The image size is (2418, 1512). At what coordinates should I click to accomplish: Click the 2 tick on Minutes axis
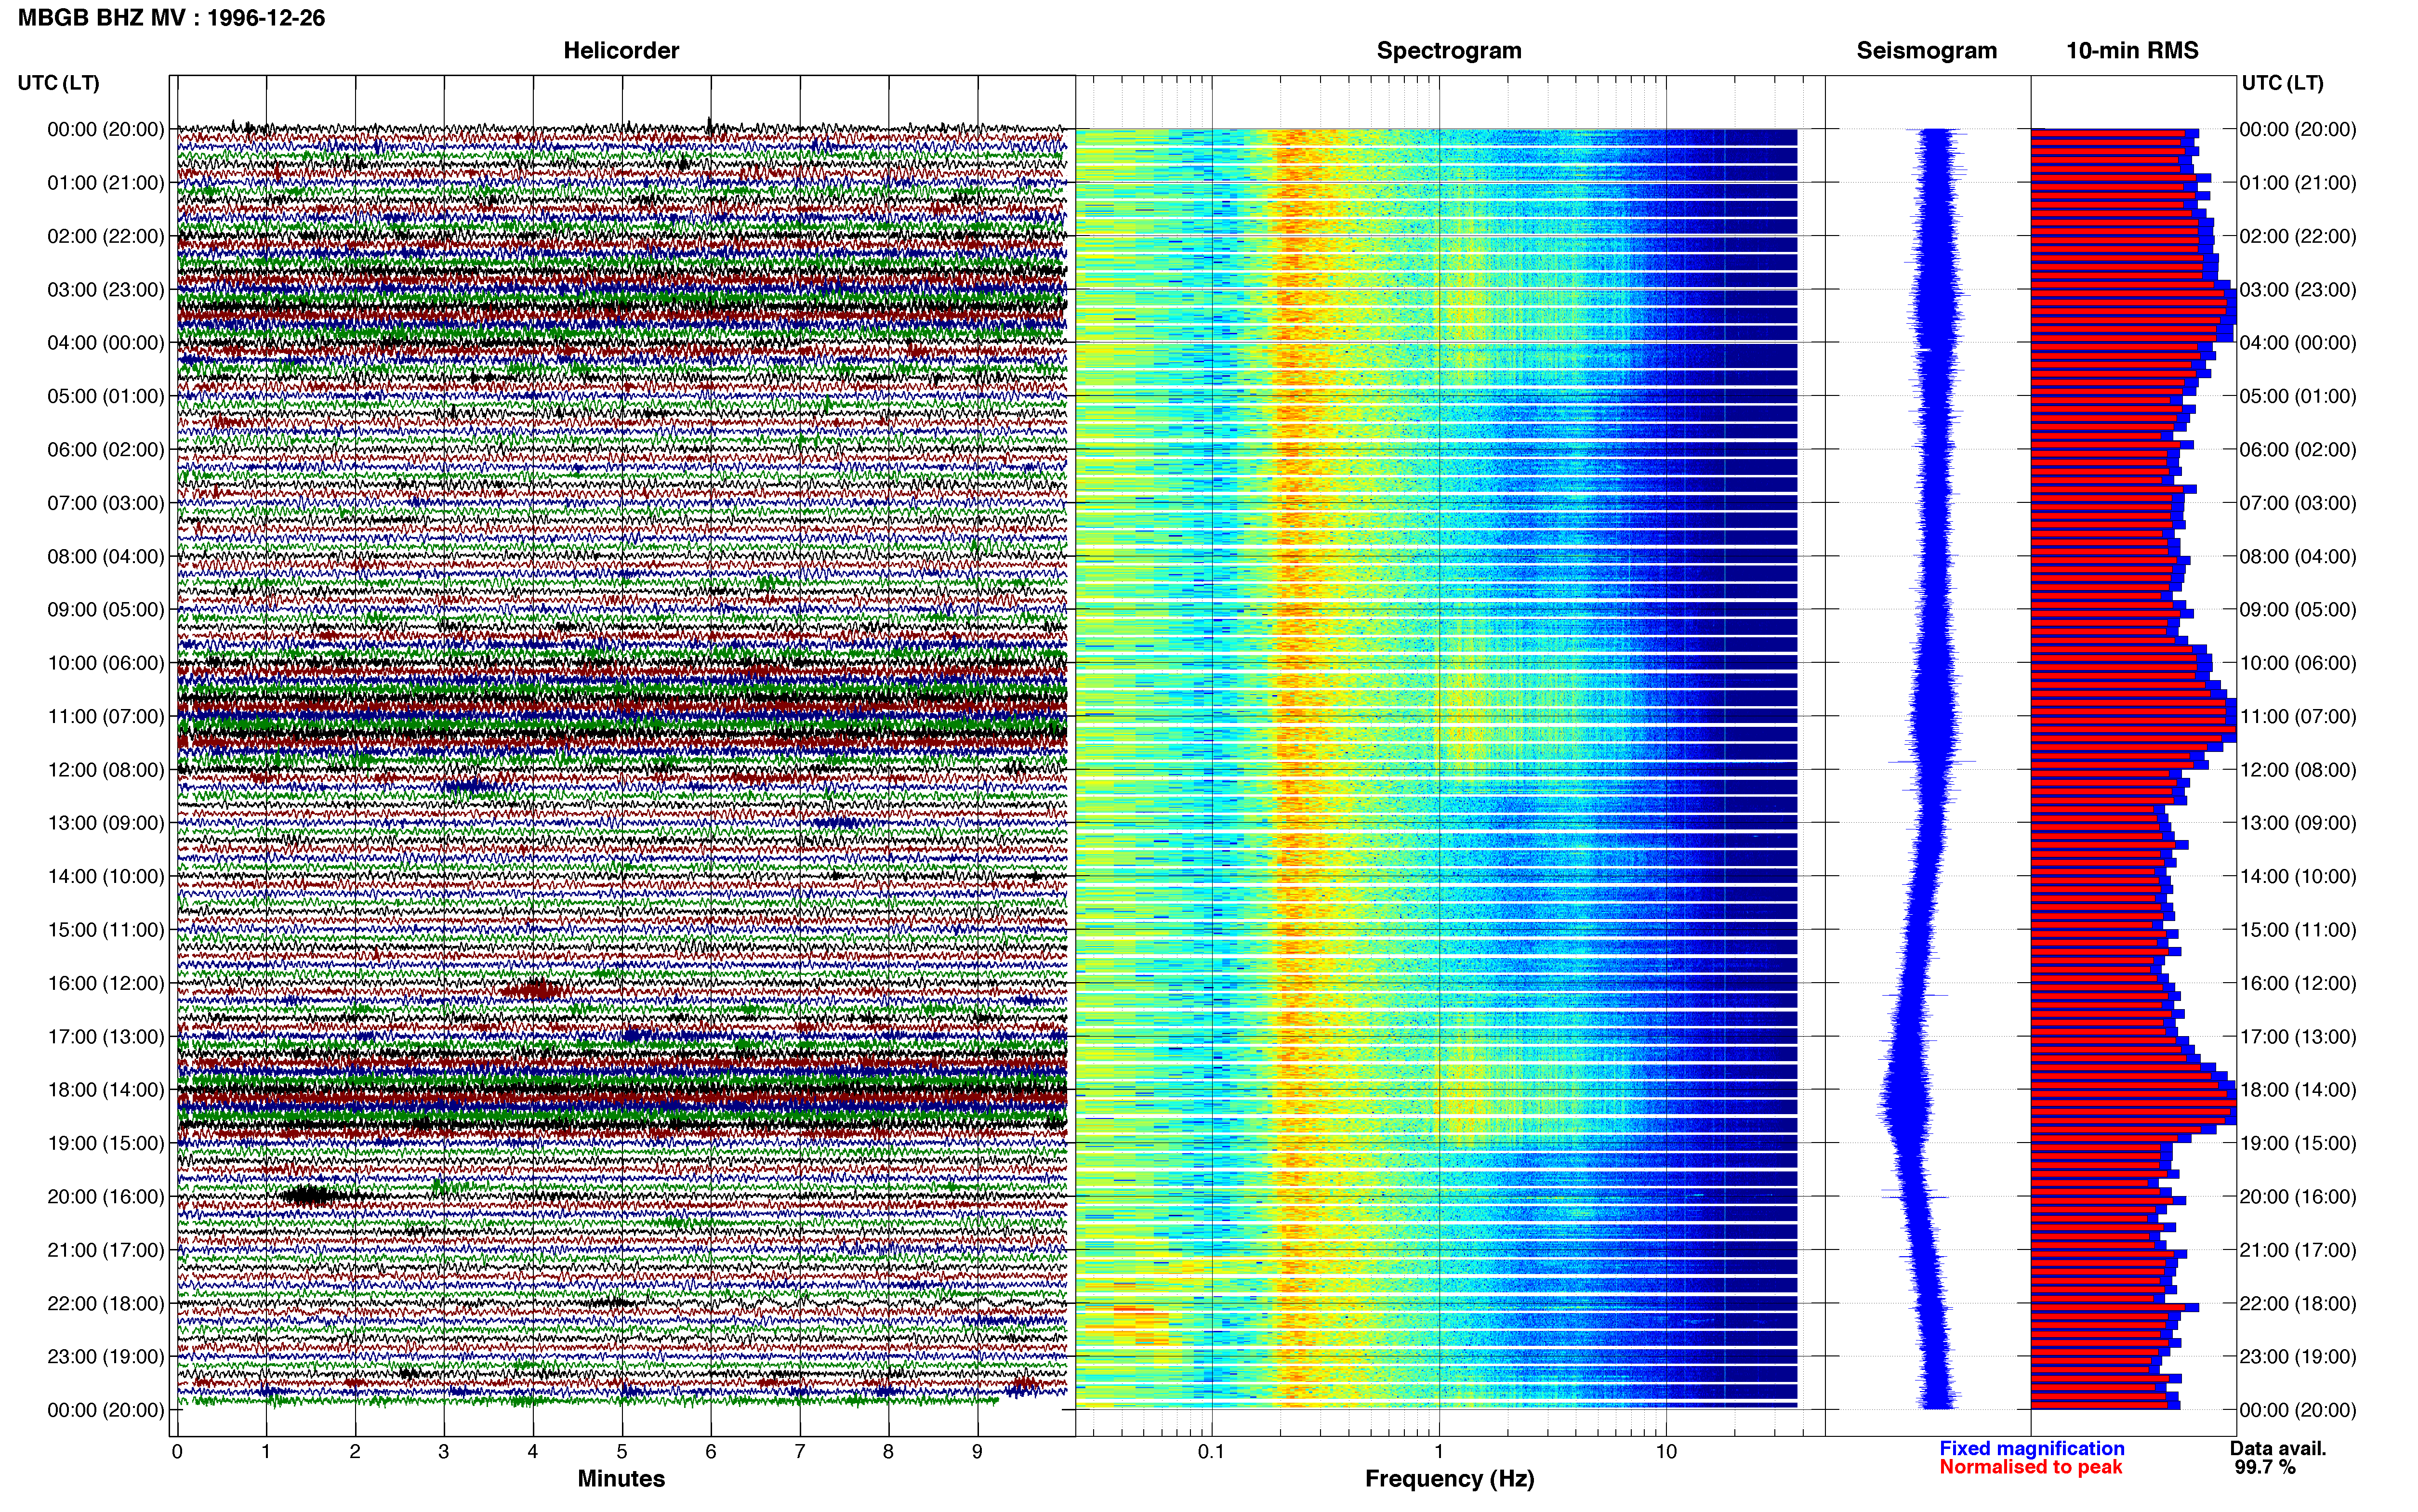pos(355,1451)
